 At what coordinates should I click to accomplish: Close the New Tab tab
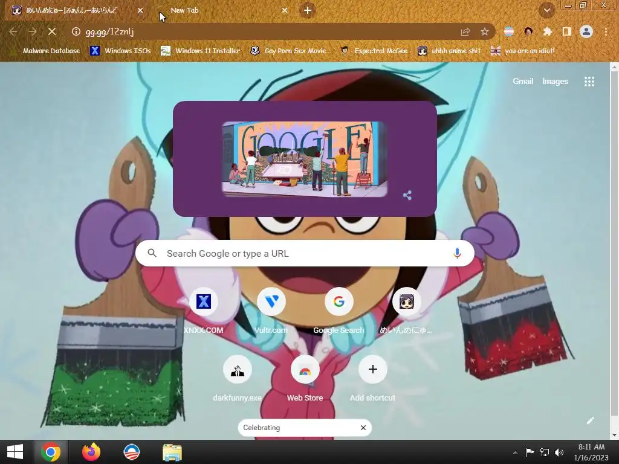pyautogui.click(x=285, y=11)
